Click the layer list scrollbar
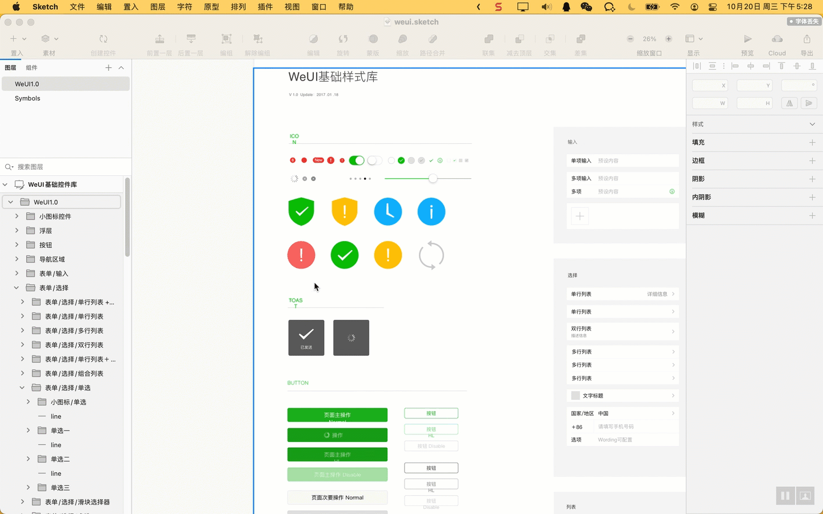The width and height of the screenshot is (823, 514). [127, 217]
